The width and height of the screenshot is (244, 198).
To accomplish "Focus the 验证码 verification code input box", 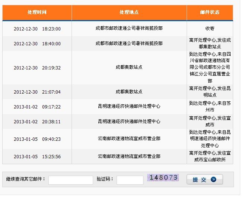I will coord(130,180).
